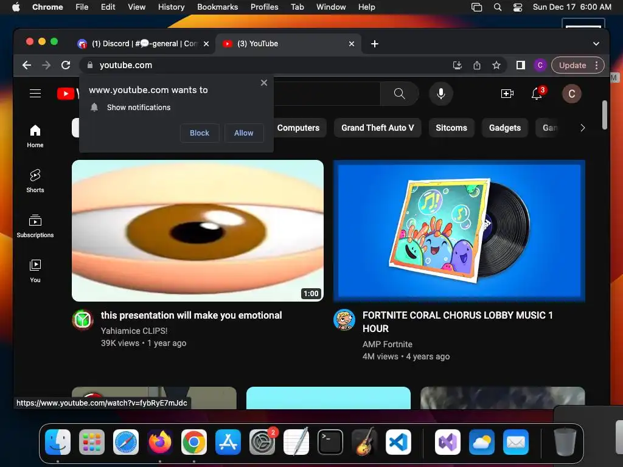Click the install app icon in address bar
623x467 pixels.
tap(458, 65)
